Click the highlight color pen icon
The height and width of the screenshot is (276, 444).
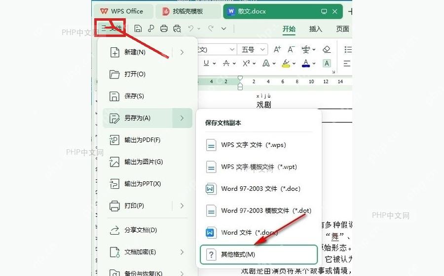point(286,64)
